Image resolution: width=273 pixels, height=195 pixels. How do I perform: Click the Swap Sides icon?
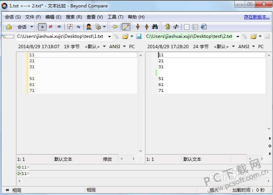pyautogui.click(x=176, y=27)
